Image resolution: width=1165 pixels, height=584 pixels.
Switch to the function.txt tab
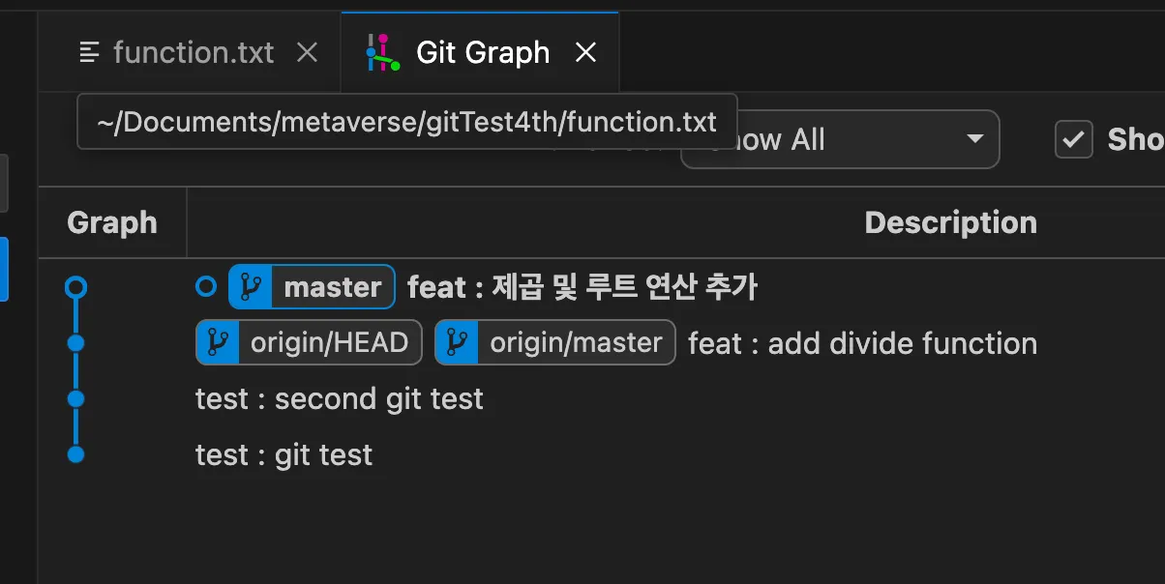click(x=193, y=52)
